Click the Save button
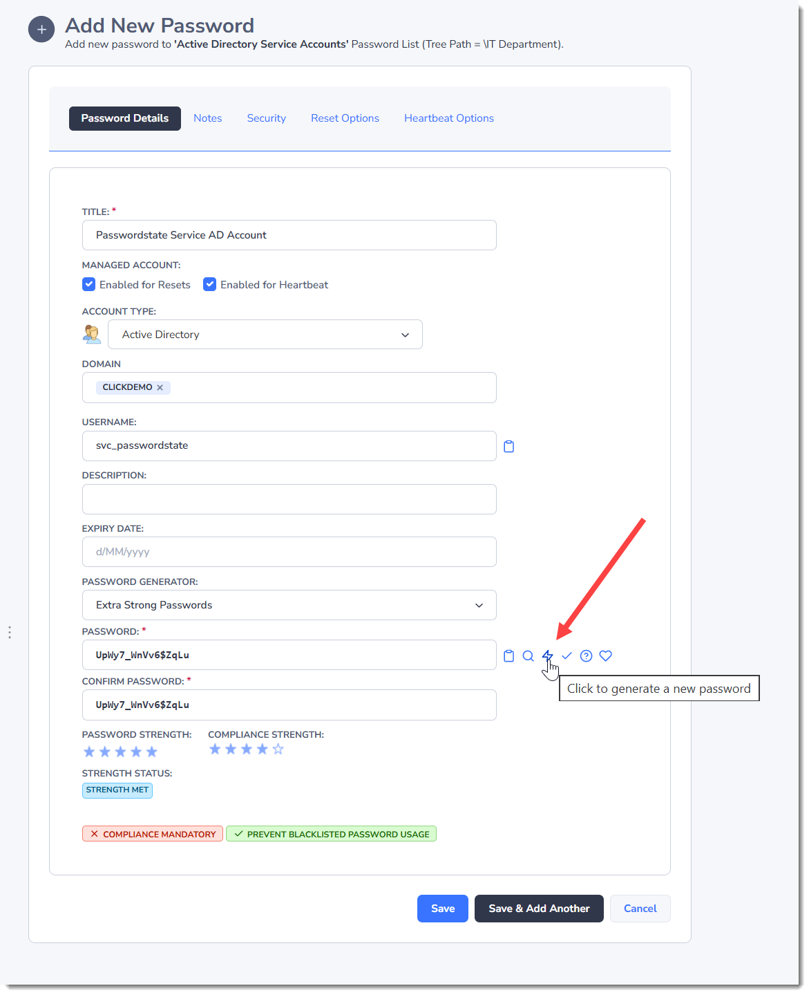Screen dimensions: 809x995 tap(443, 909)
